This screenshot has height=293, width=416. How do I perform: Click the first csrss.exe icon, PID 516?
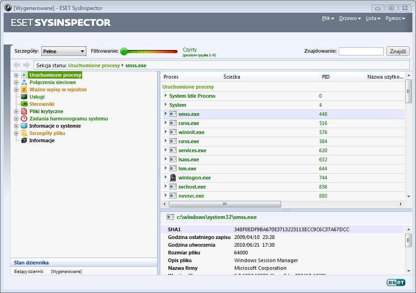pos(173,123)
